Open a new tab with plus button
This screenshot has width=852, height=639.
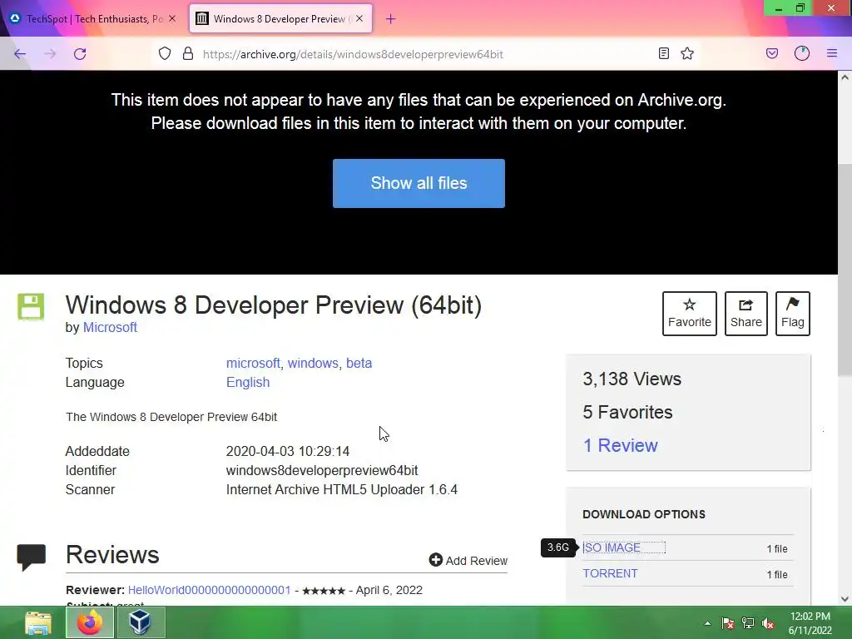tap(391, 19)
